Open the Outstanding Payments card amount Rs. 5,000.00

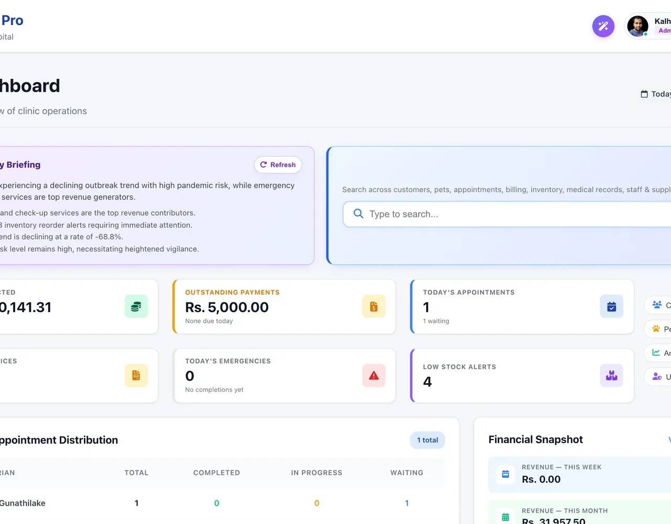pos(227,307)
